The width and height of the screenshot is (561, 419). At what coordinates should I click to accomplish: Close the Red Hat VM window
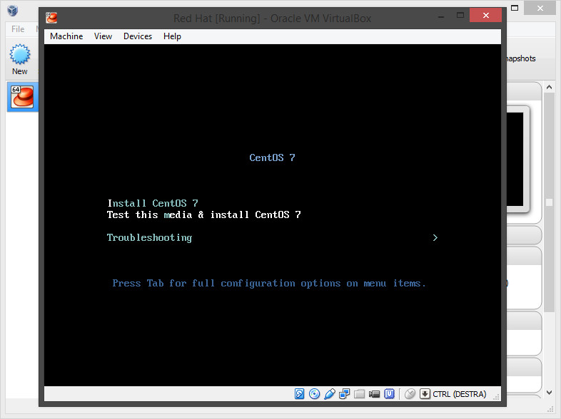coord(485,15)
